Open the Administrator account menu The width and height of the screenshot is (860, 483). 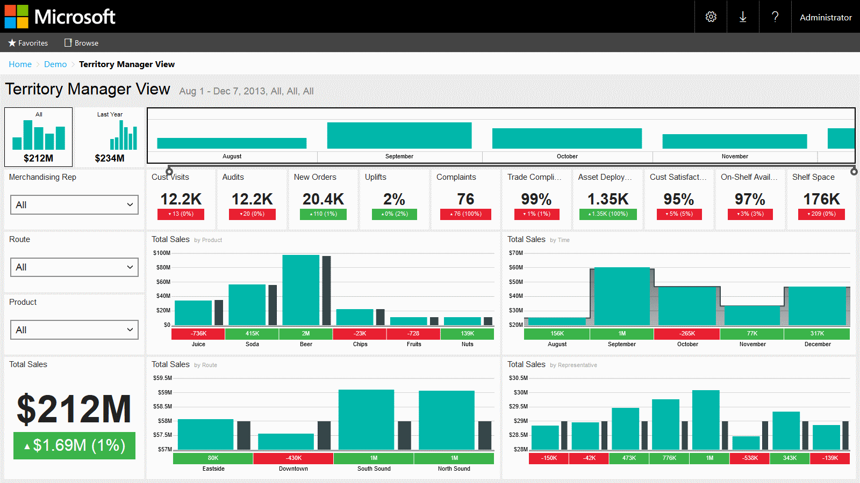pos(826,17)
